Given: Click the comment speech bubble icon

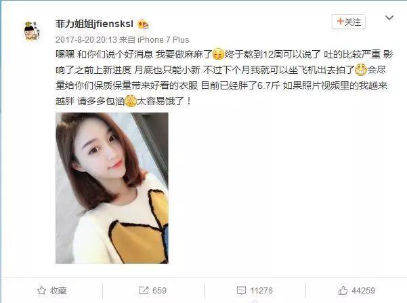Looking at the screenshot, I should [241, 291].
